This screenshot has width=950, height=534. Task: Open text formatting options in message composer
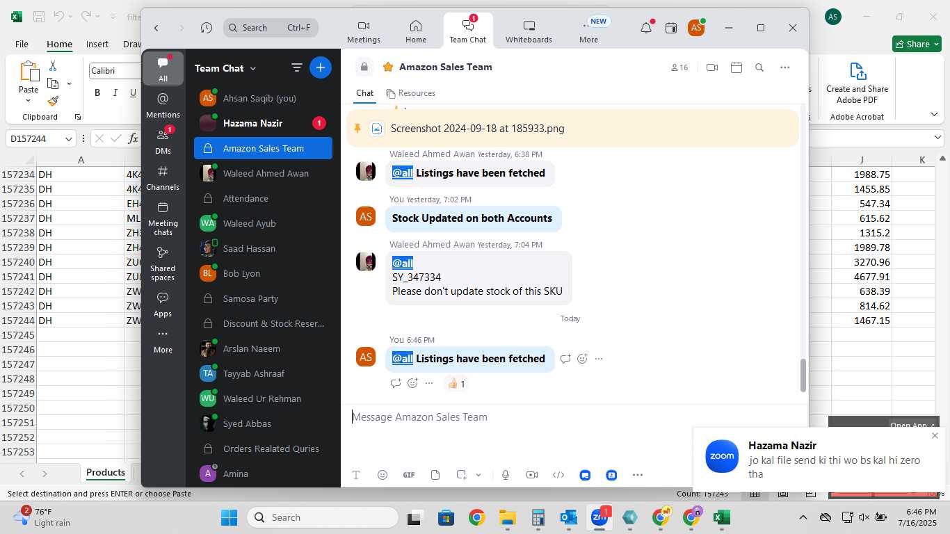356,475
